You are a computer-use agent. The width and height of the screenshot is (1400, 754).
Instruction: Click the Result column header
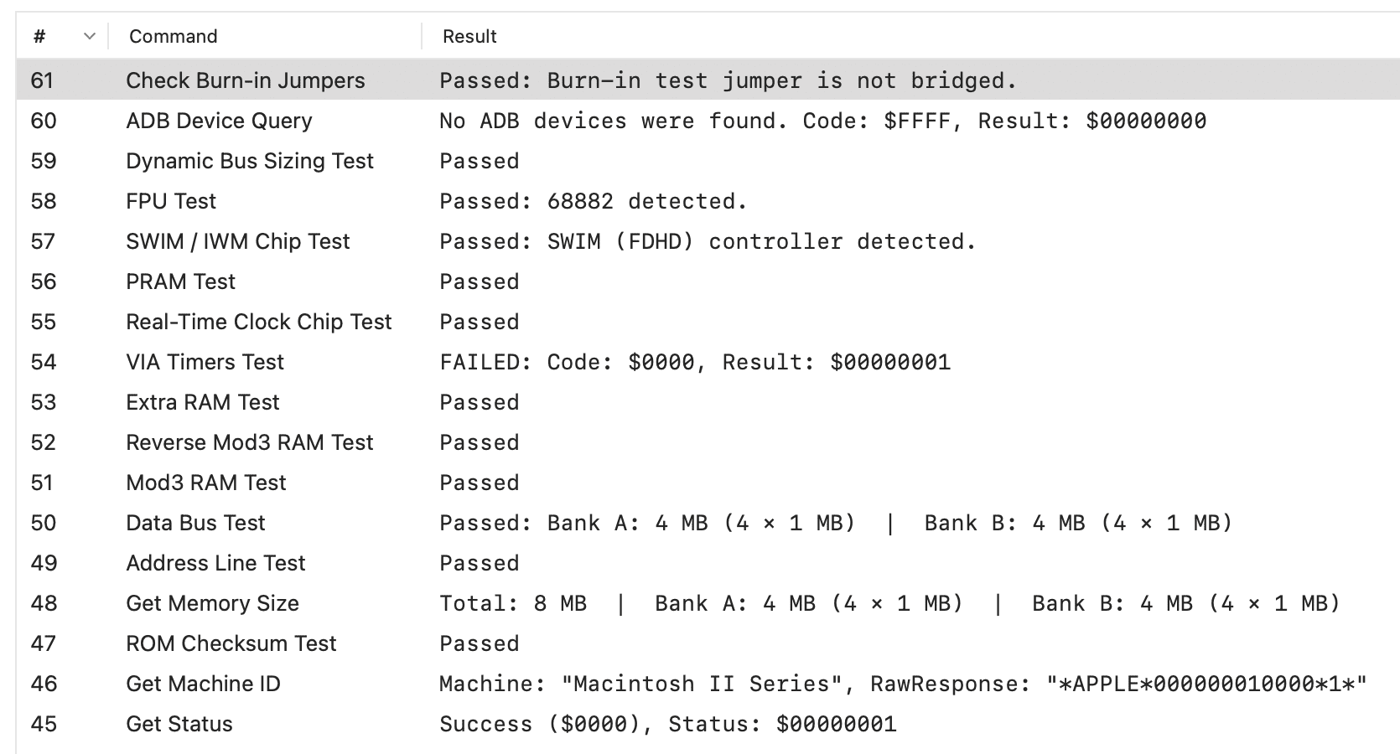coord(469,37)
